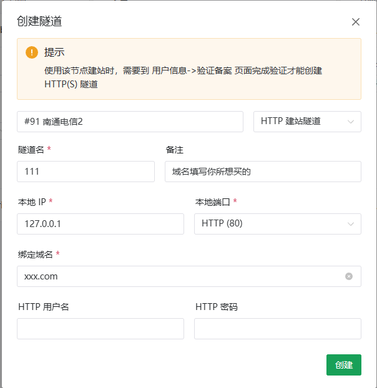Viewport: 377px width, 388px height.
Task: Click into the 备注 remarks input field
Action: 262,172
